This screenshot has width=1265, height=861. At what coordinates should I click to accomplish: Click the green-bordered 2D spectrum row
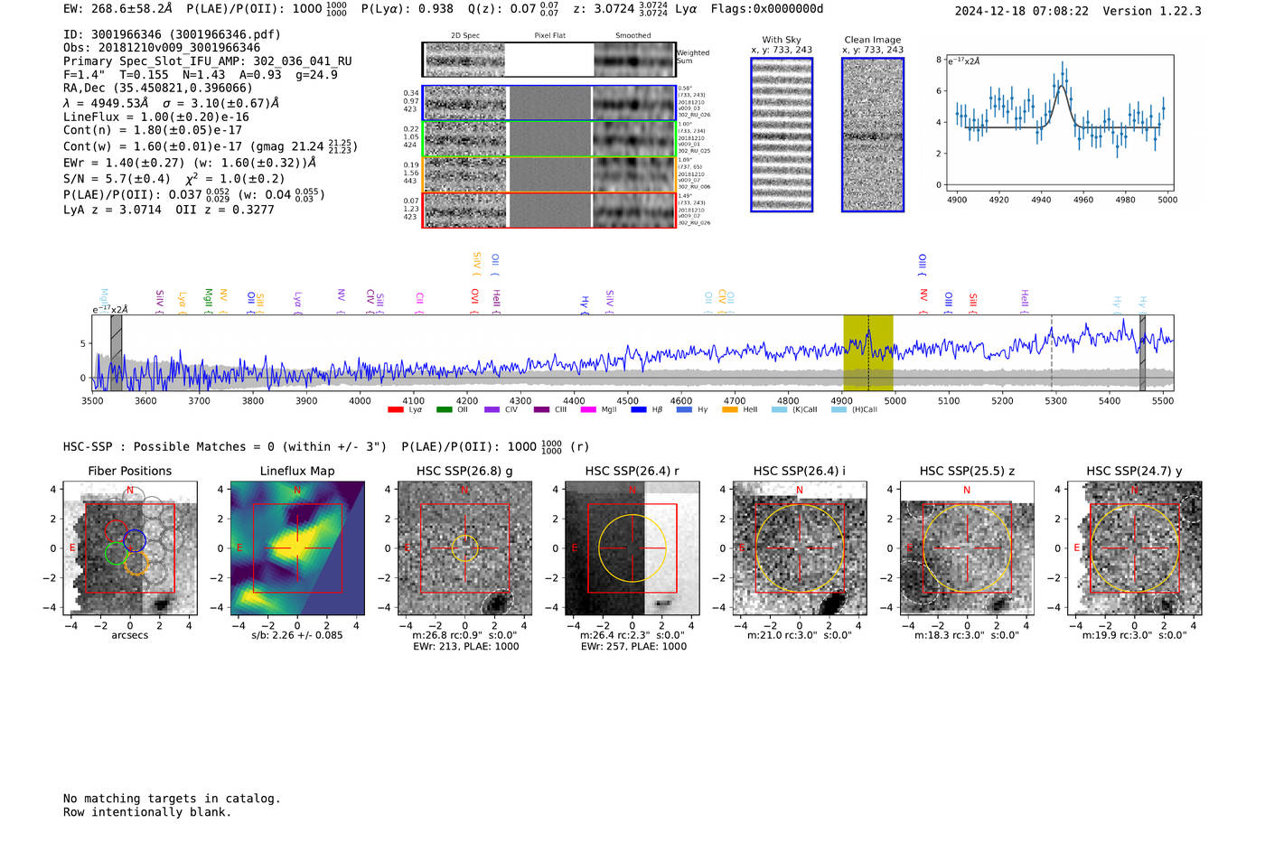pos(548,138)
